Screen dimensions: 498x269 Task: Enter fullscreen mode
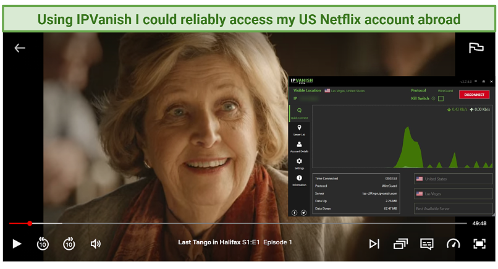[x=479, y=244]
